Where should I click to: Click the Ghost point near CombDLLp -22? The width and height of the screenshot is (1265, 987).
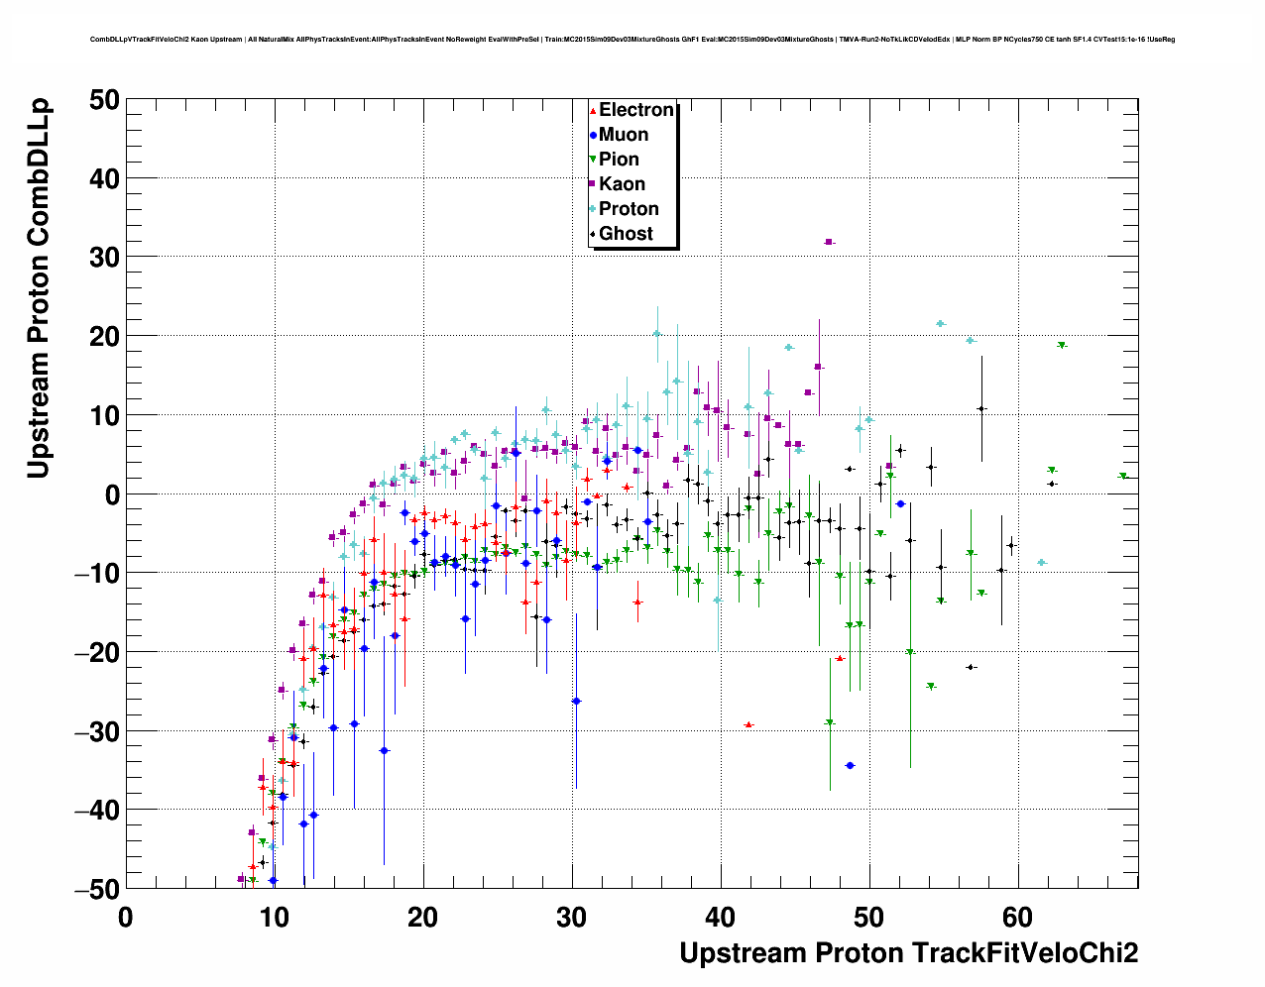click(971, 667)
